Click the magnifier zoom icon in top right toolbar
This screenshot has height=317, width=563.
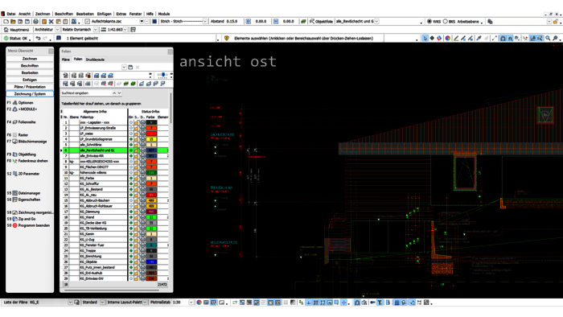click(x=548, y=38)
